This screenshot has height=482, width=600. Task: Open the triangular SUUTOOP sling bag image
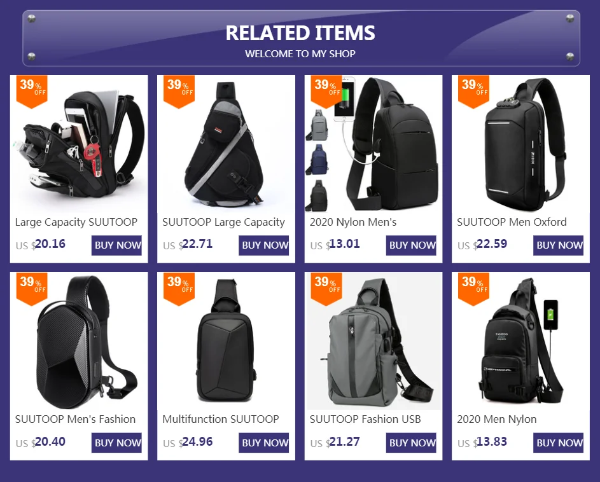pos(226,144)
